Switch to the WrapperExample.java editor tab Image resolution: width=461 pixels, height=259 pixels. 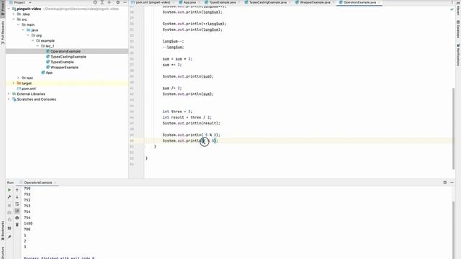(315, 2)
